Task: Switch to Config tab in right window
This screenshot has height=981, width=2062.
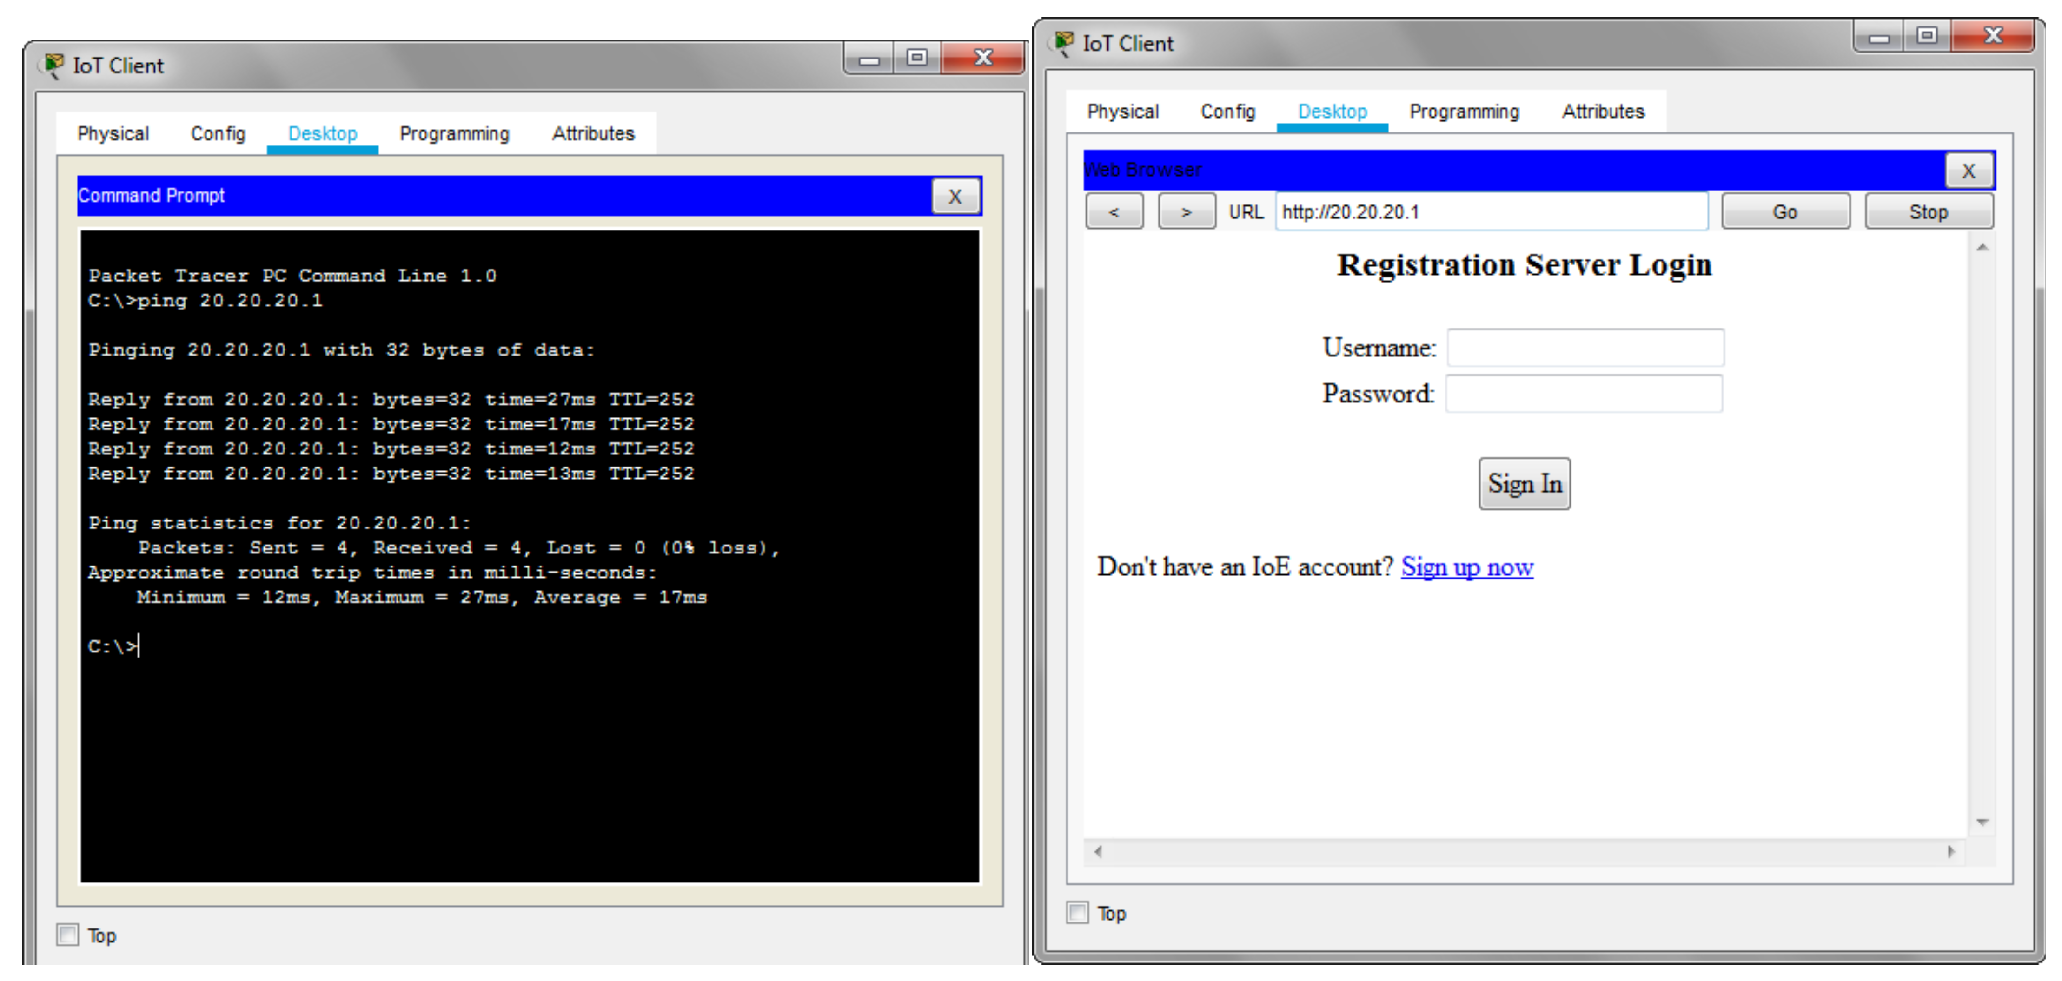Action: (1227, 111)
